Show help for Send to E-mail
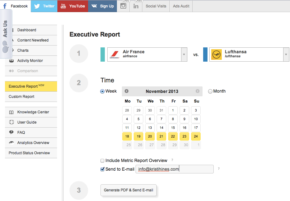The height and width of the screenshot is (201, 290). click(x=219, y=168)
